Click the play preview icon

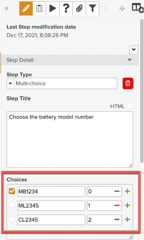pyautogui.click(x=53, y=8)
